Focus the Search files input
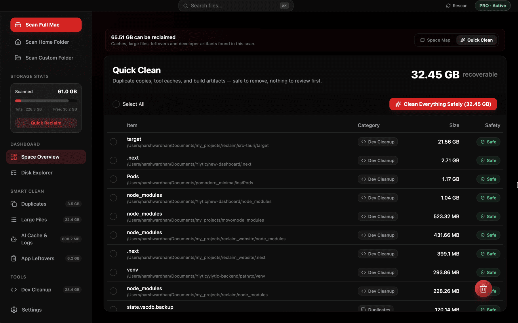Viewport: 518px width, 323px height. click(236, 6)
